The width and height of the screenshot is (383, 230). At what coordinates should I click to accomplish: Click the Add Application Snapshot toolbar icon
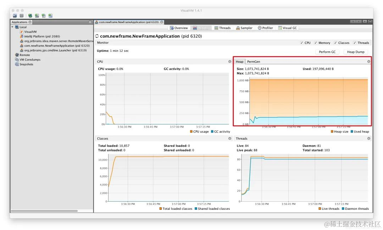click(x=51, y=16)
